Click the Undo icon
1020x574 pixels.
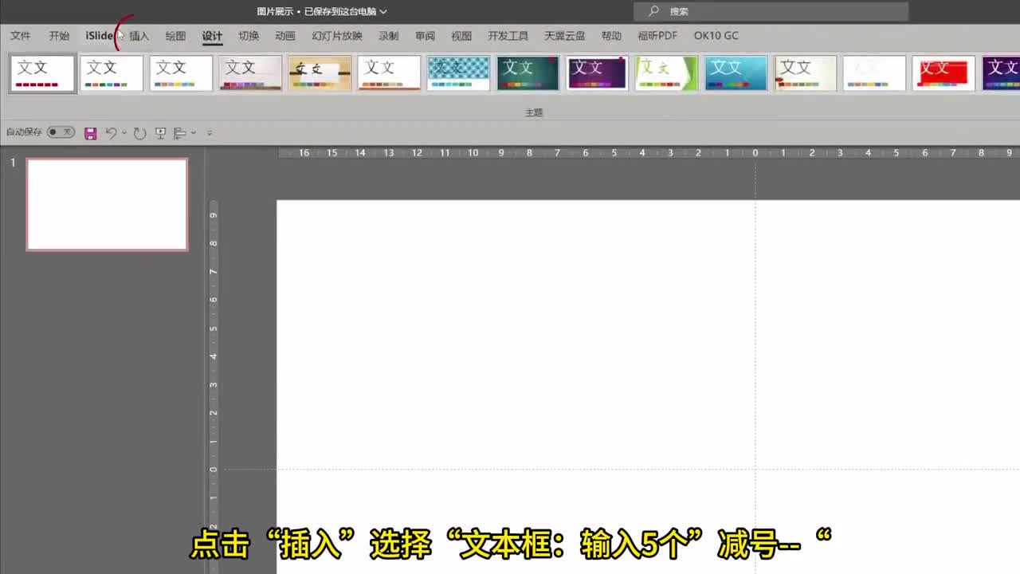[111, 132]
